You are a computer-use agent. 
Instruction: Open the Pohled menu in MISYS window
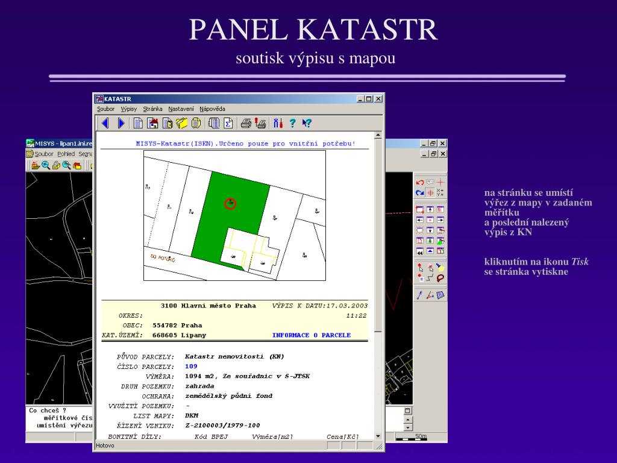[66, 154]
